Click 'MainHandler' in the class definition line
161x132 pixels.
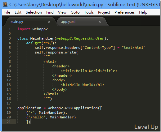(42, 38)
